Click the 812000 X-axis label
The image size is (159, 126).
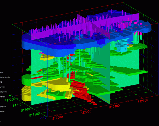[58, 118]
